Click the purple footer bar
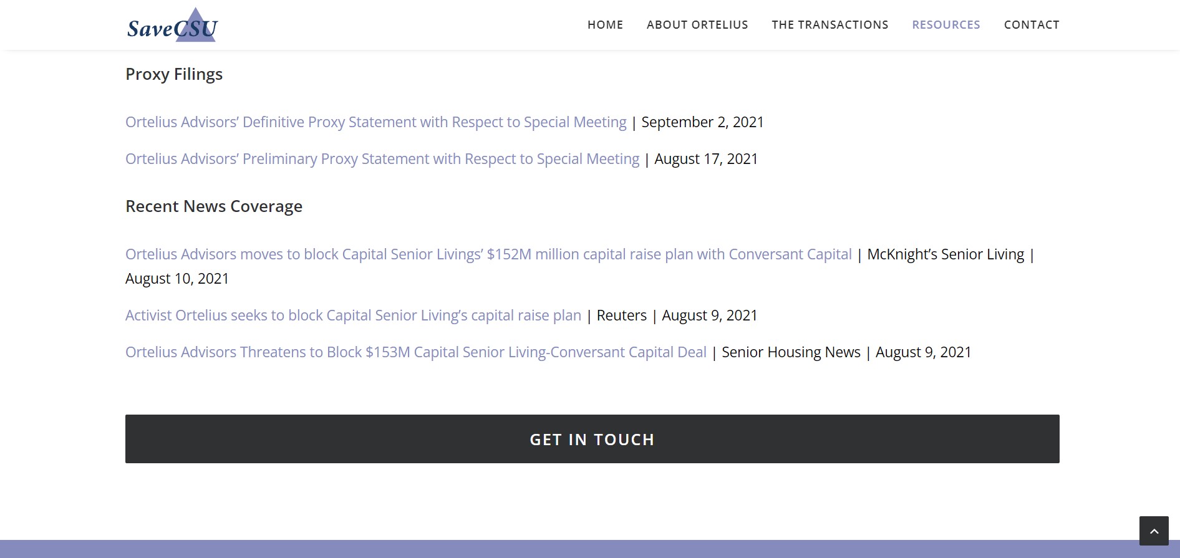 click(x=590, y=549)
